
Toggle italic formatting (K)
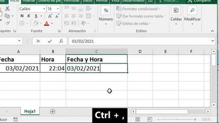pyautogui.click(x=29, y=16)
